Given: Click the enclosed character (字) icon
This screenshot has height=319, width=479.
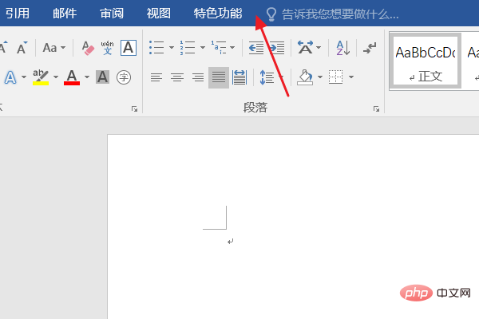Looking at the screenshot, I should pos(124,77).
